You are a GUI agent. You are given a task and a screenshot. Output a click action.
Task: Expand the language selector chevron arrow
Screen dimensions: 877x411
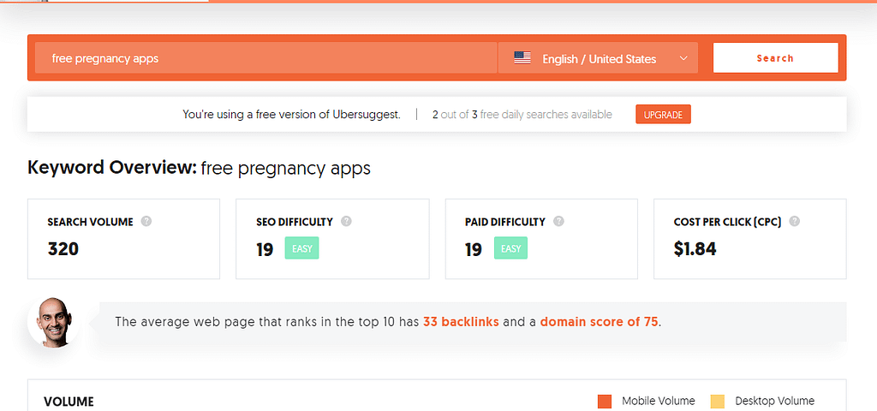[683, 58]
